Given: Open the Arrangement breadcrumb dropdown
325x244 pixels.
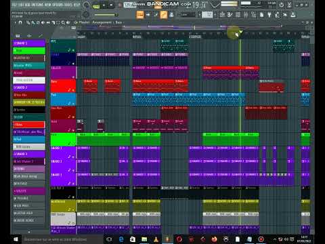Looking at the screenshot, I should point(102,22).
